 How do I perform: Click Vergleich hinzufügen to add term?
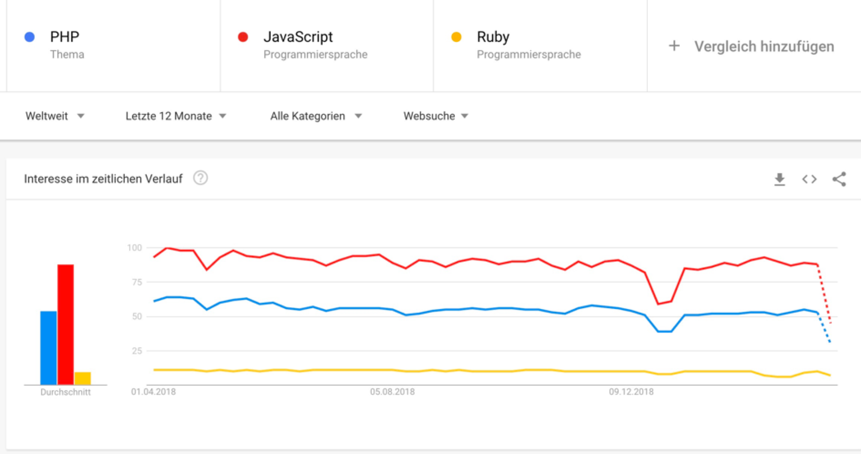point(763,47)
